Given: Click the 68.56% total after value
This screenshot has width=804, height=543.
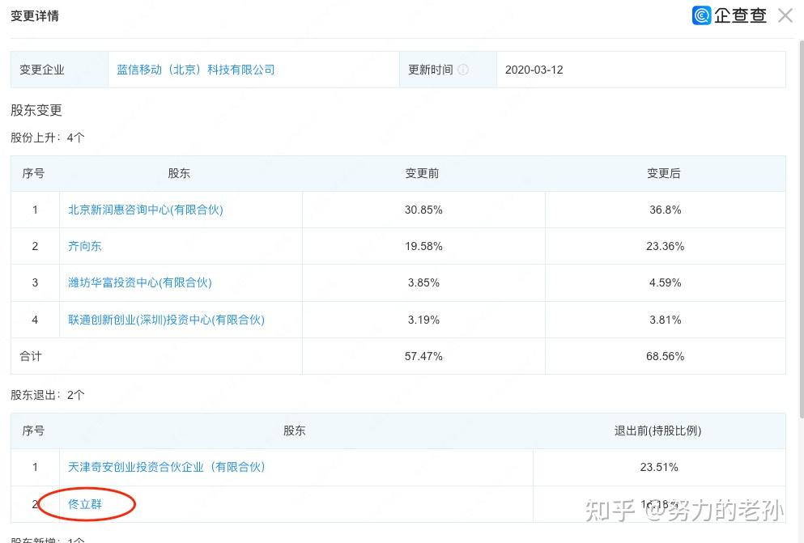Looking at the screenshot, I should (x=665, y=356).
